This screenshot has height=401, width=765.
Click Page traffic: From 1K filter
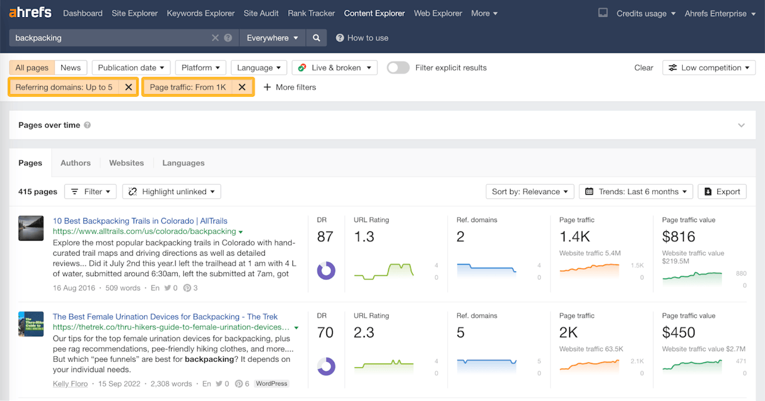click(x=188, y=87)
